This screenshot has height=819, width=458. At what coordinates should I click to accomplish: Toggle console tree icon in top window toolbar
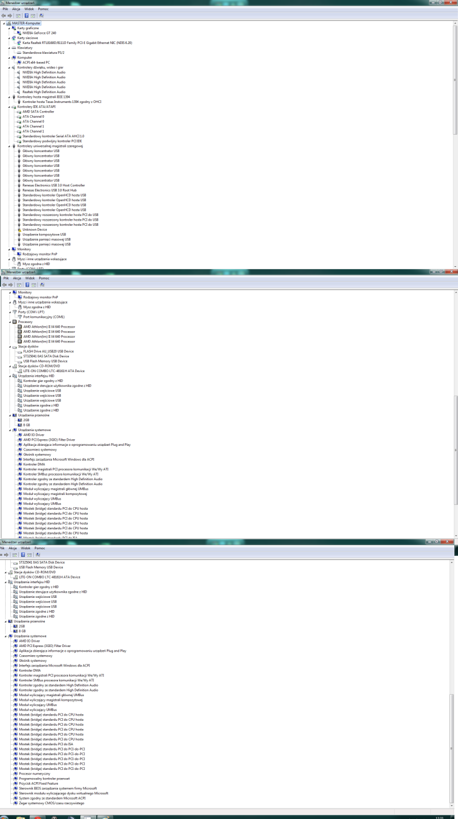tap(18, 15)
